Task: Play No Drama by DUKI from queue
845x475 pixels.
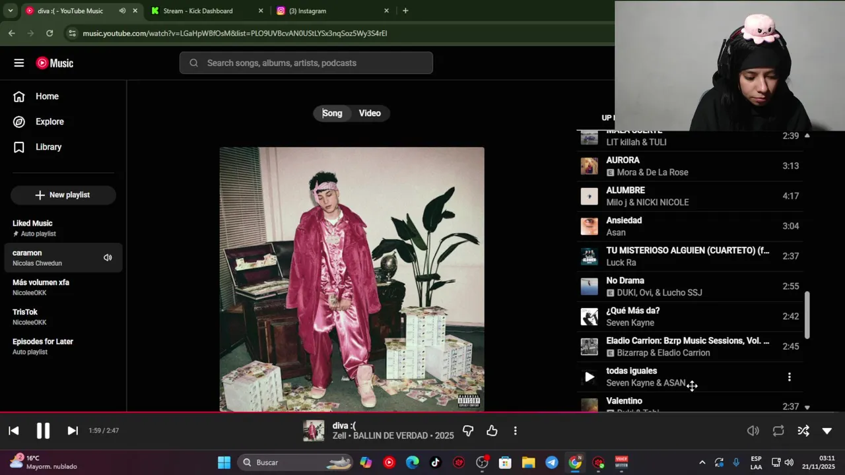Action: pos(691,286)
